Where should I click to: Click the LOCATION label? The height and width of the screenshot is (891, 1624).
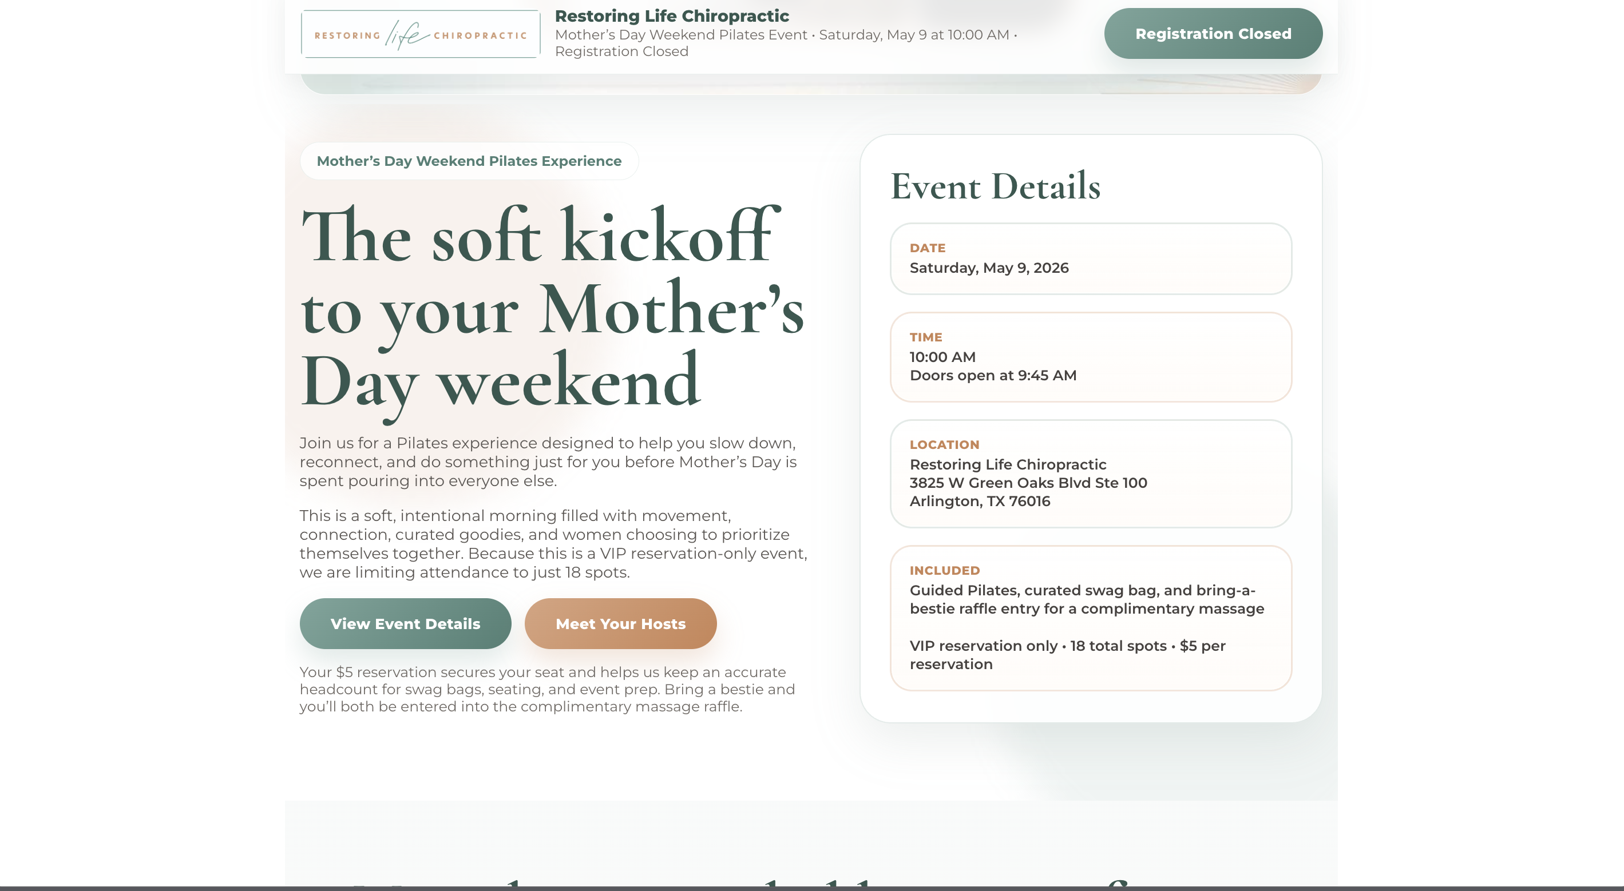point(944,445)
